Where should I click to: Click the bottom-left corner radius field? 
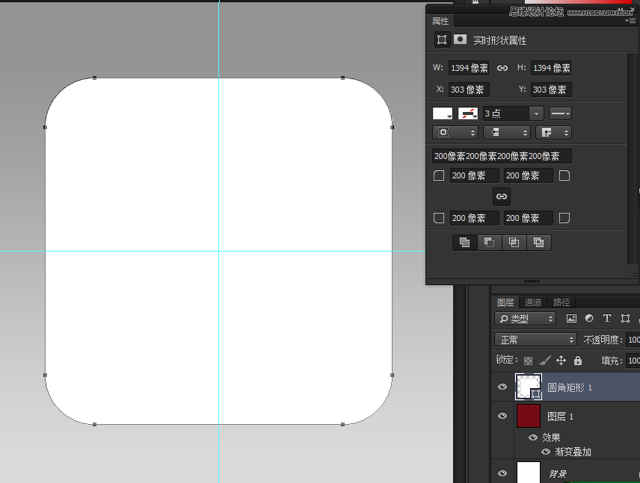[x=474, y=218]
